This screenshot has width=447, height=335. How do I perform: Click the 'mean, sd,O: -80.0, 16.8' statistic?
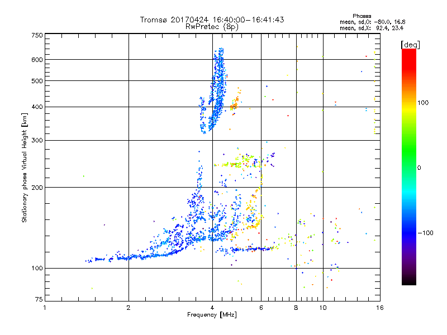[372, 22]
